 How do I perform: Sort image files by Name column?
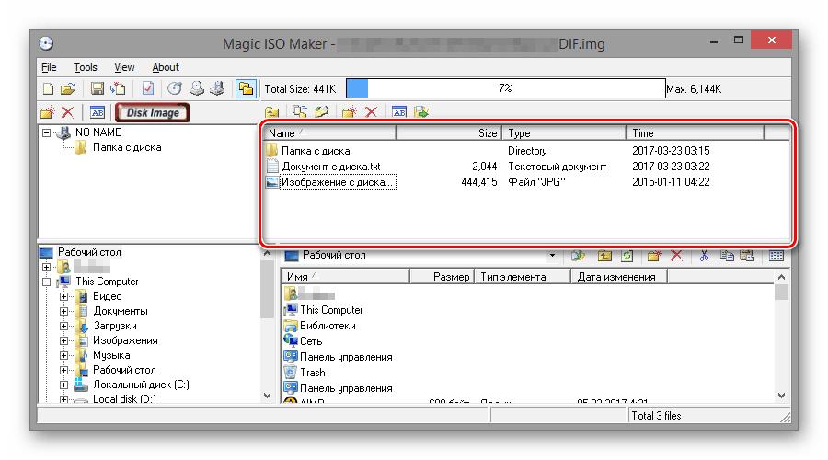pos(330,133)
